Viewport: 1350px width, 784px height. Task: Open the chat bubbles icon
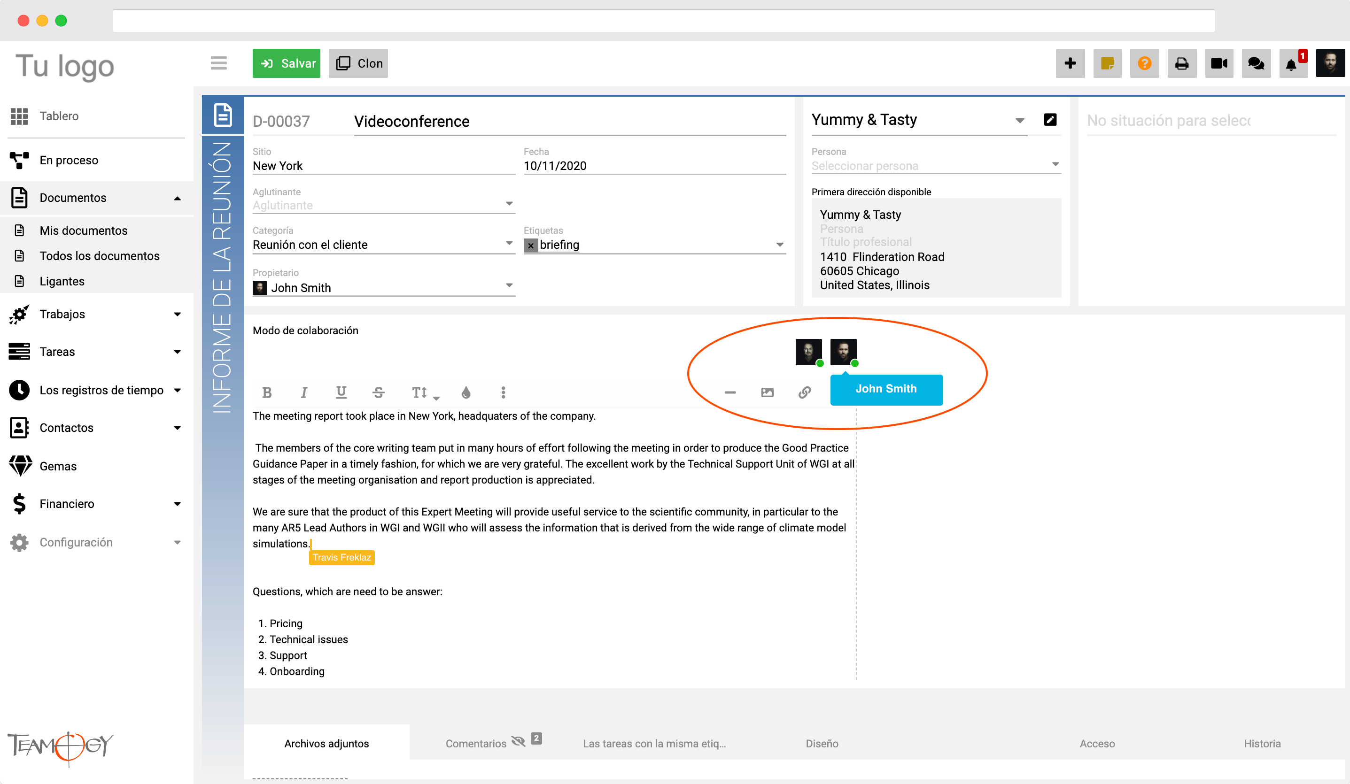pos(1256,63)
